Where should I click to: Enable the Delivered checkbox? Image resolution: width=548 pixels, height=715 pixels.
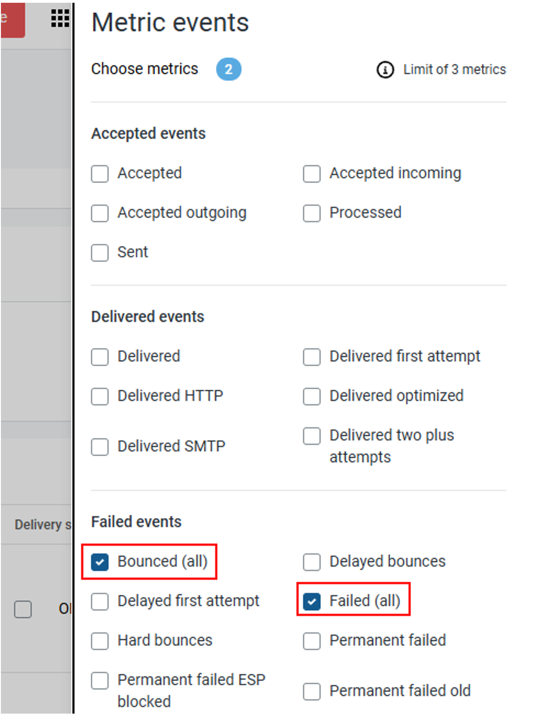tap(100, 357)
